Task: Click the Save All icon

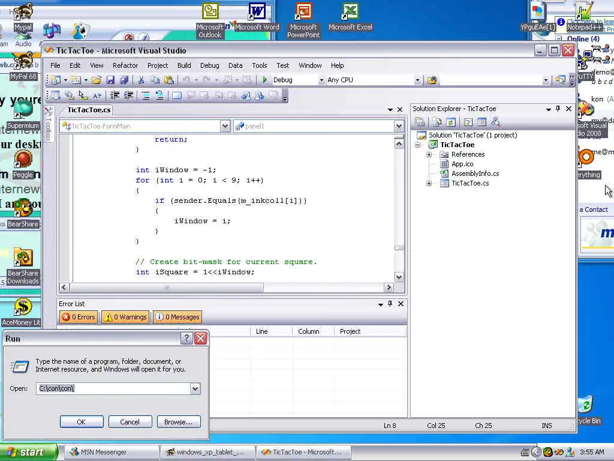Action: [124, 80]
